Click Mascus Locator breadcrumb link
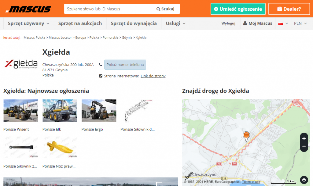 (x=60, y=38)
